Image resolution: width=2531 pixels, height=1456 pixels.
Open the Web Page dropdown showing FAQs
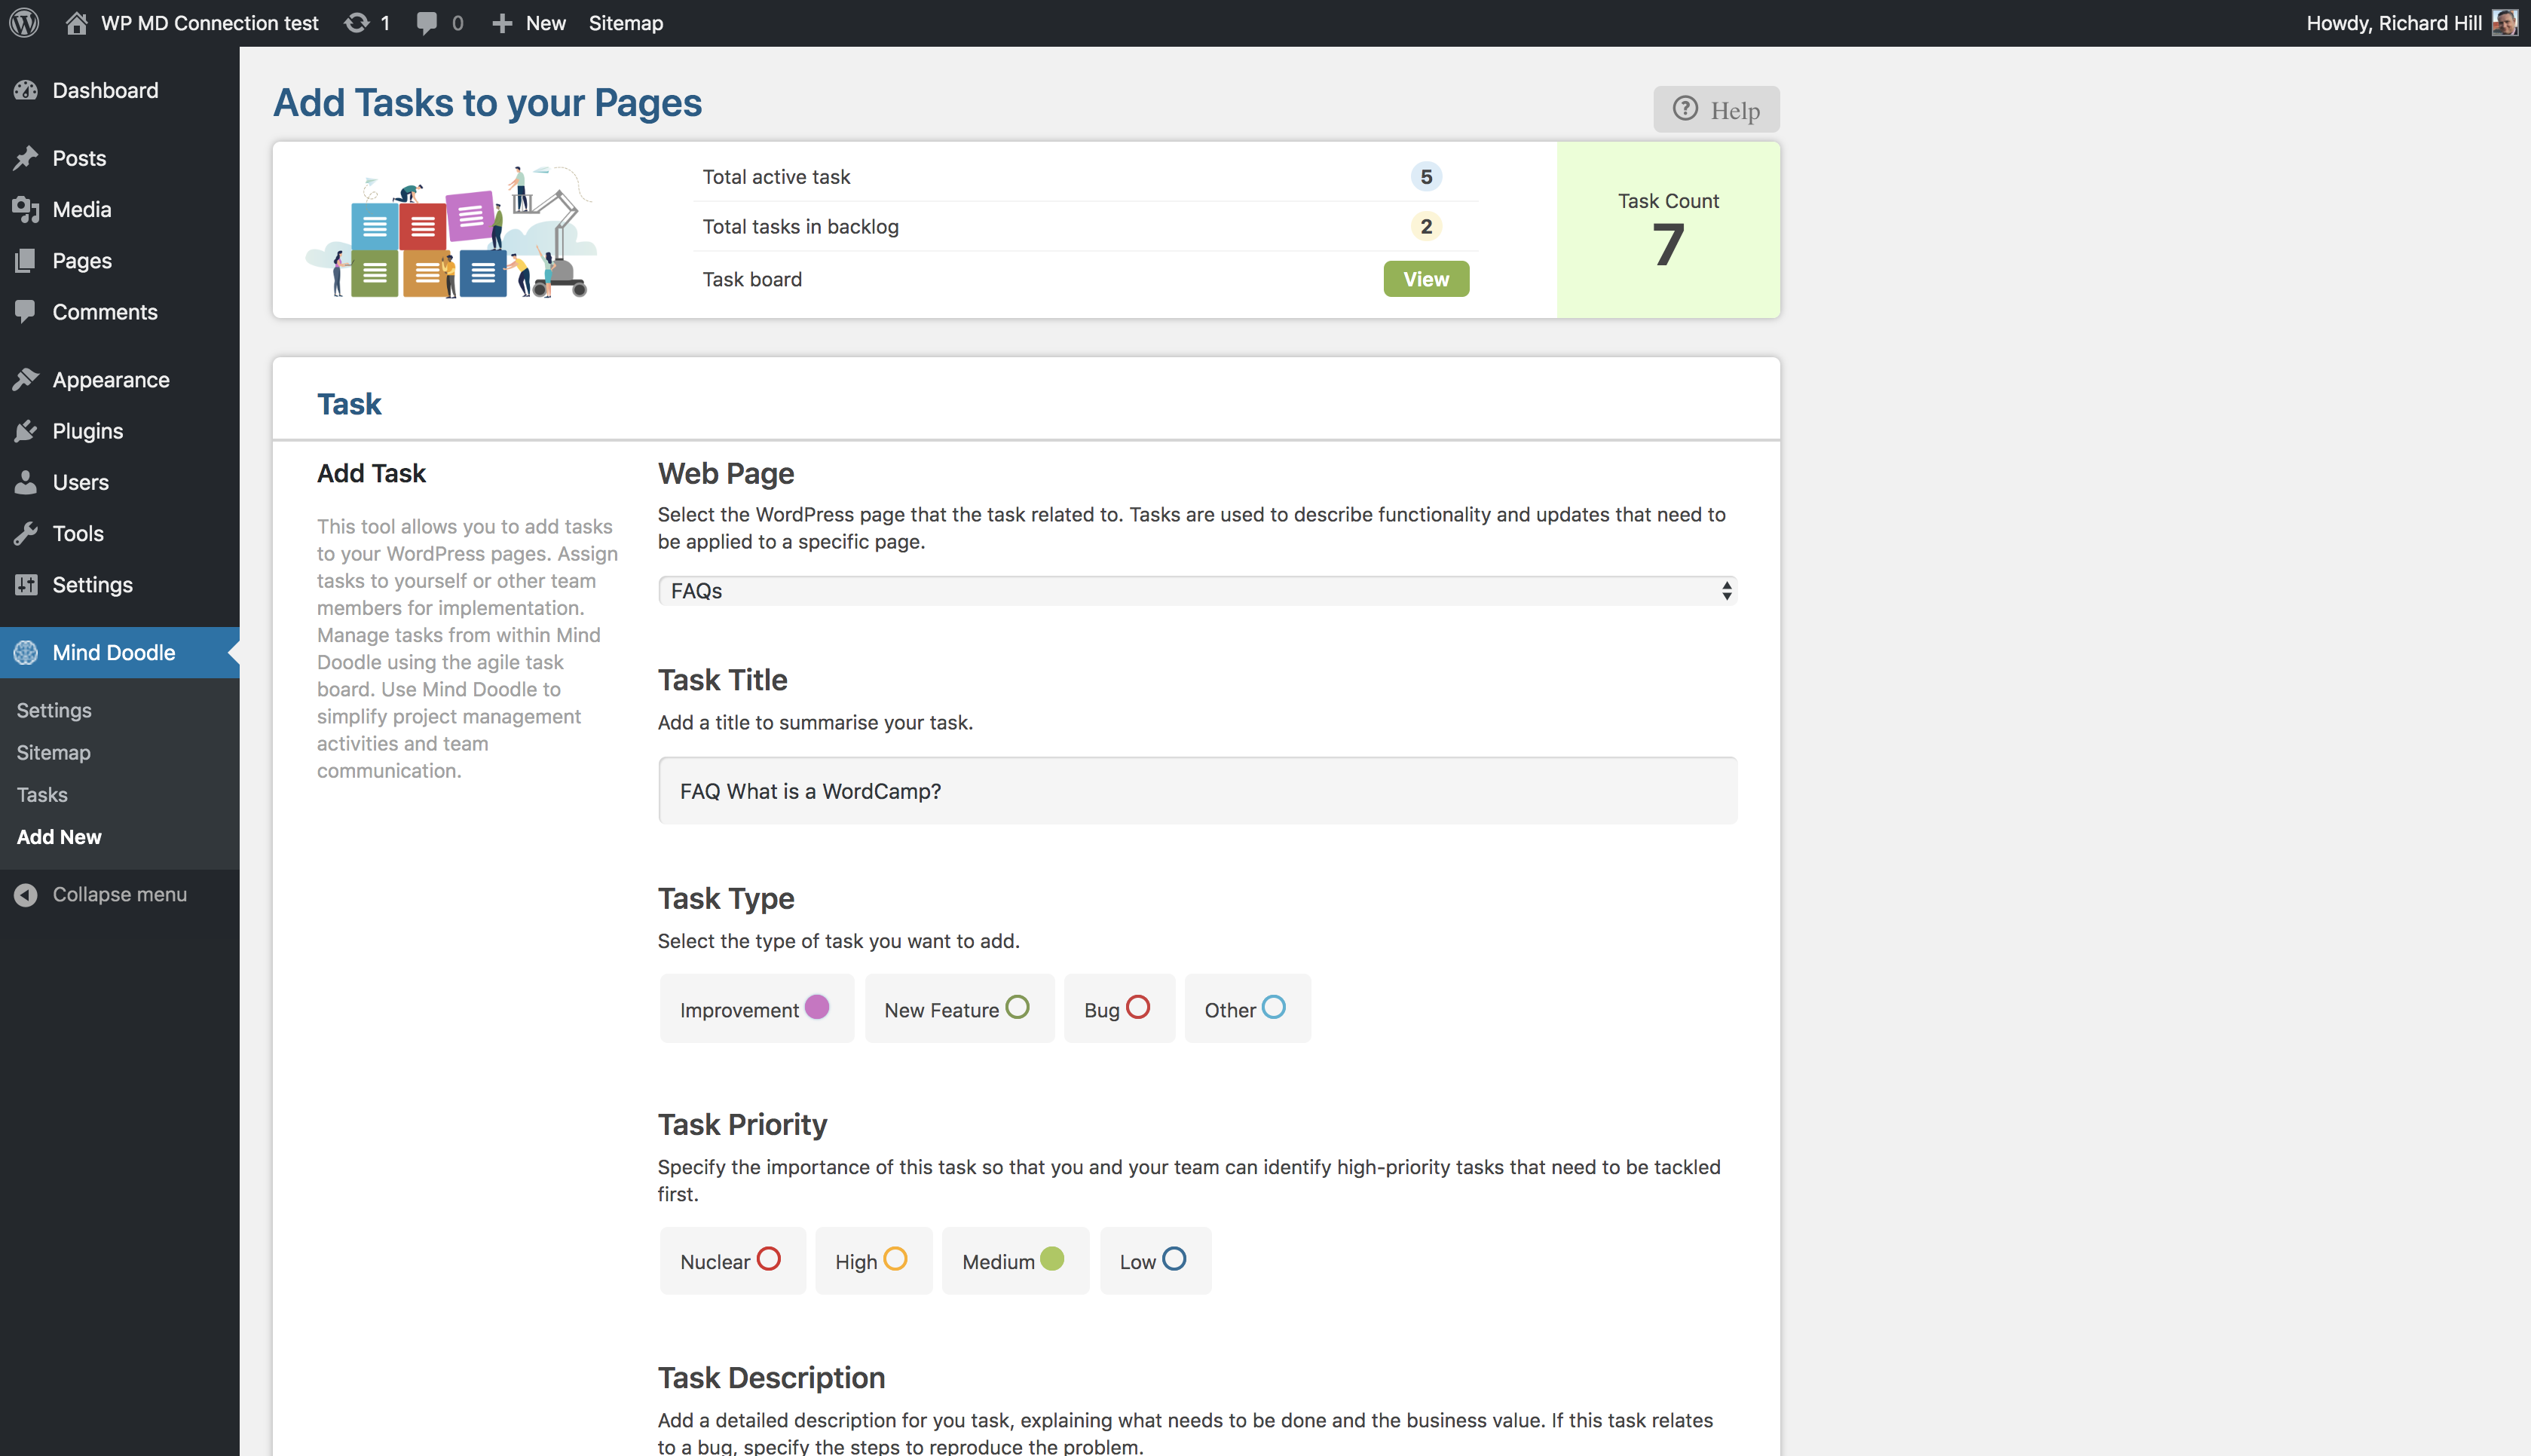pyautogui.click(x=1196, y=591)
